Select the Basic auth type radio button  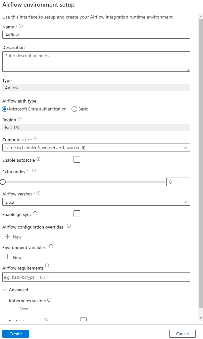click(74, 109)
